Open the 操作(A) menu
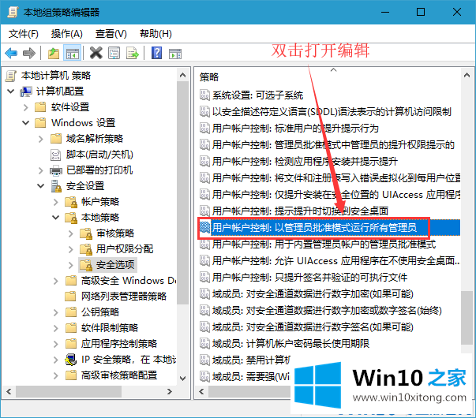The width and height of the screenshot is (476, 418). (x=66, y=34)
